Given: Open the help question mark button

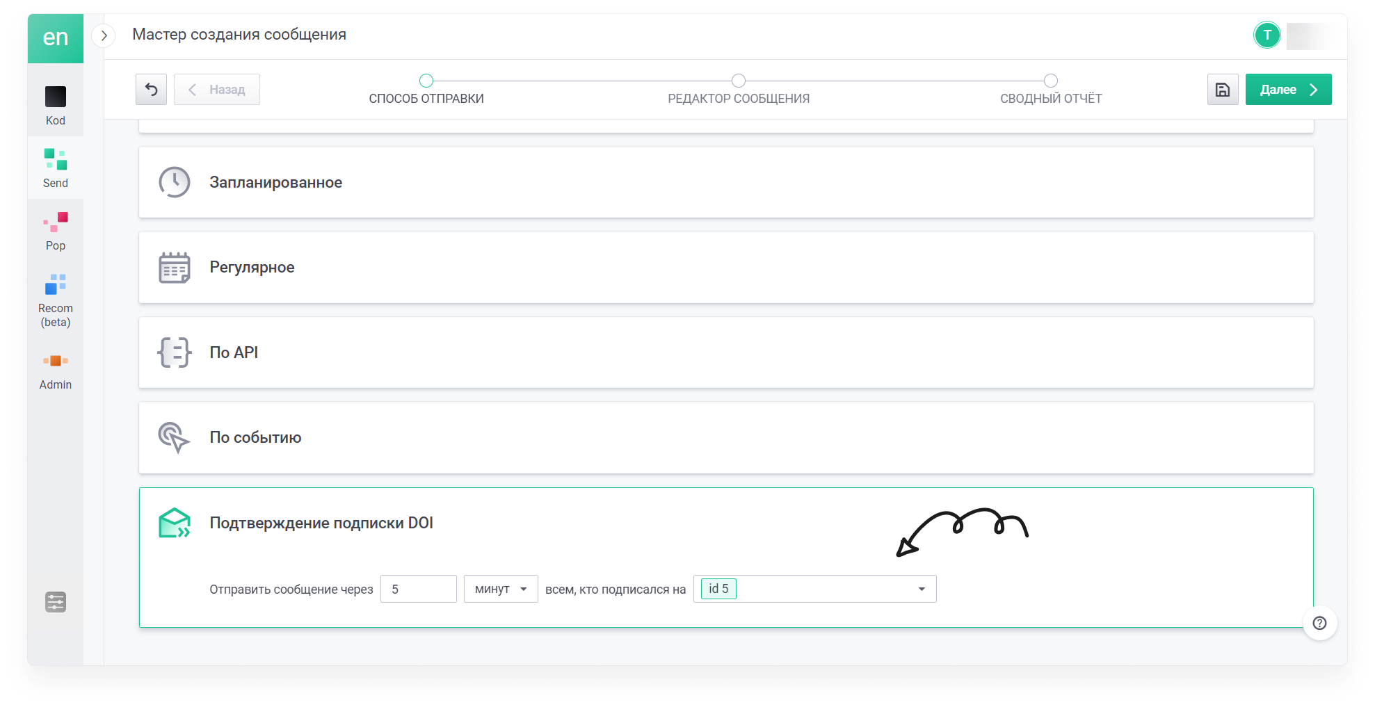Looking at the screenshot, I should [x=1319, y=623].
